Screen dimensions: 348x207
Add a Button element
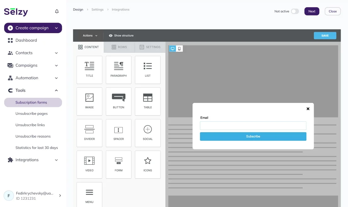pyautogui.click(x=119, y=101)
